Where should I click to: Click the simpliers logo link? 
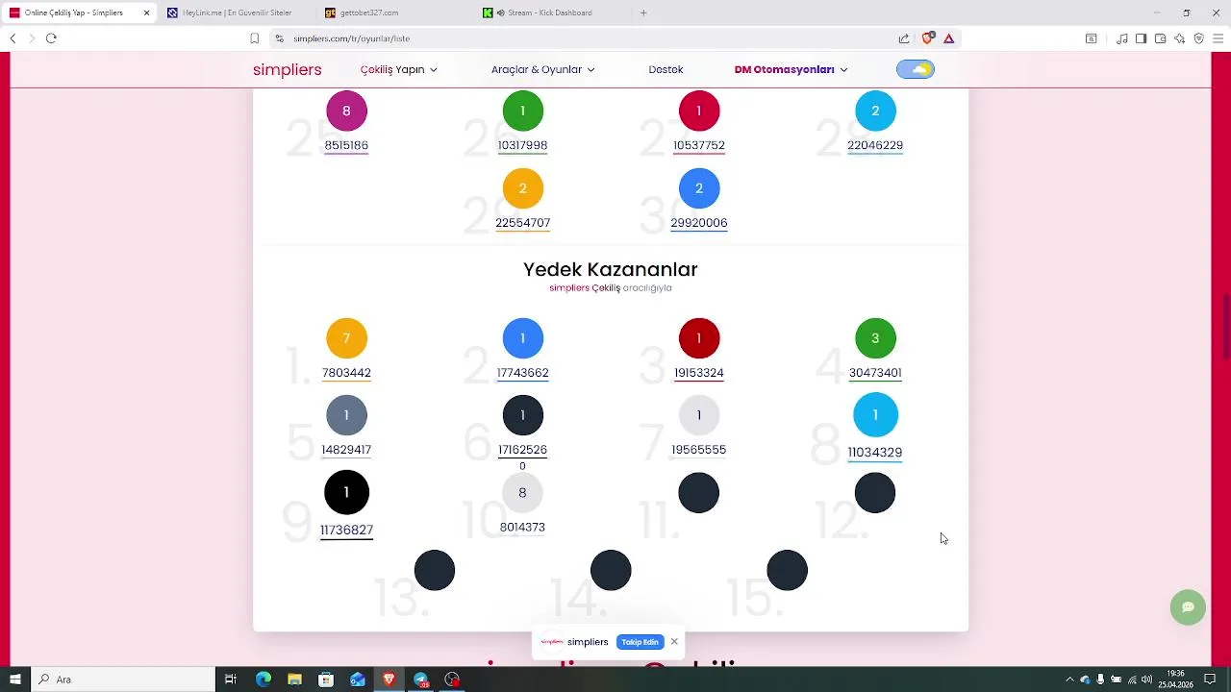[287, 69]
